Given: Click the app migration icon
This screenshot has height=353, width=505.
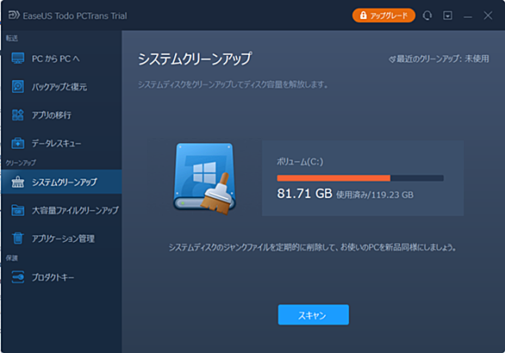Looking at the screenshot, I should (18, 115).
